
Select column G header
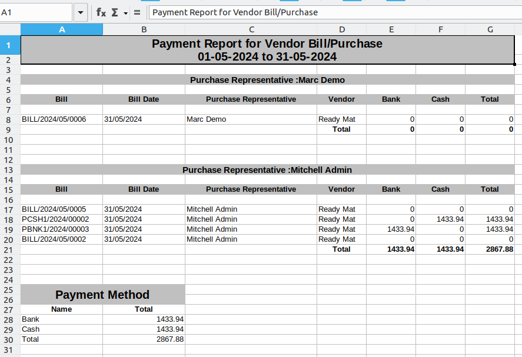490,29
